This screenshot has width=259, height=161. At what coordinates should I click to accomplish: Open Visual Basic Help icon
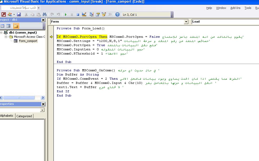tap(118, 14)
